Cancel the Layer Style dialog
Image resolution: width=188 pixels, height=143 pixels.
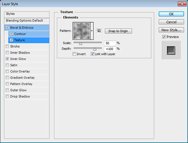pos(171,22)
